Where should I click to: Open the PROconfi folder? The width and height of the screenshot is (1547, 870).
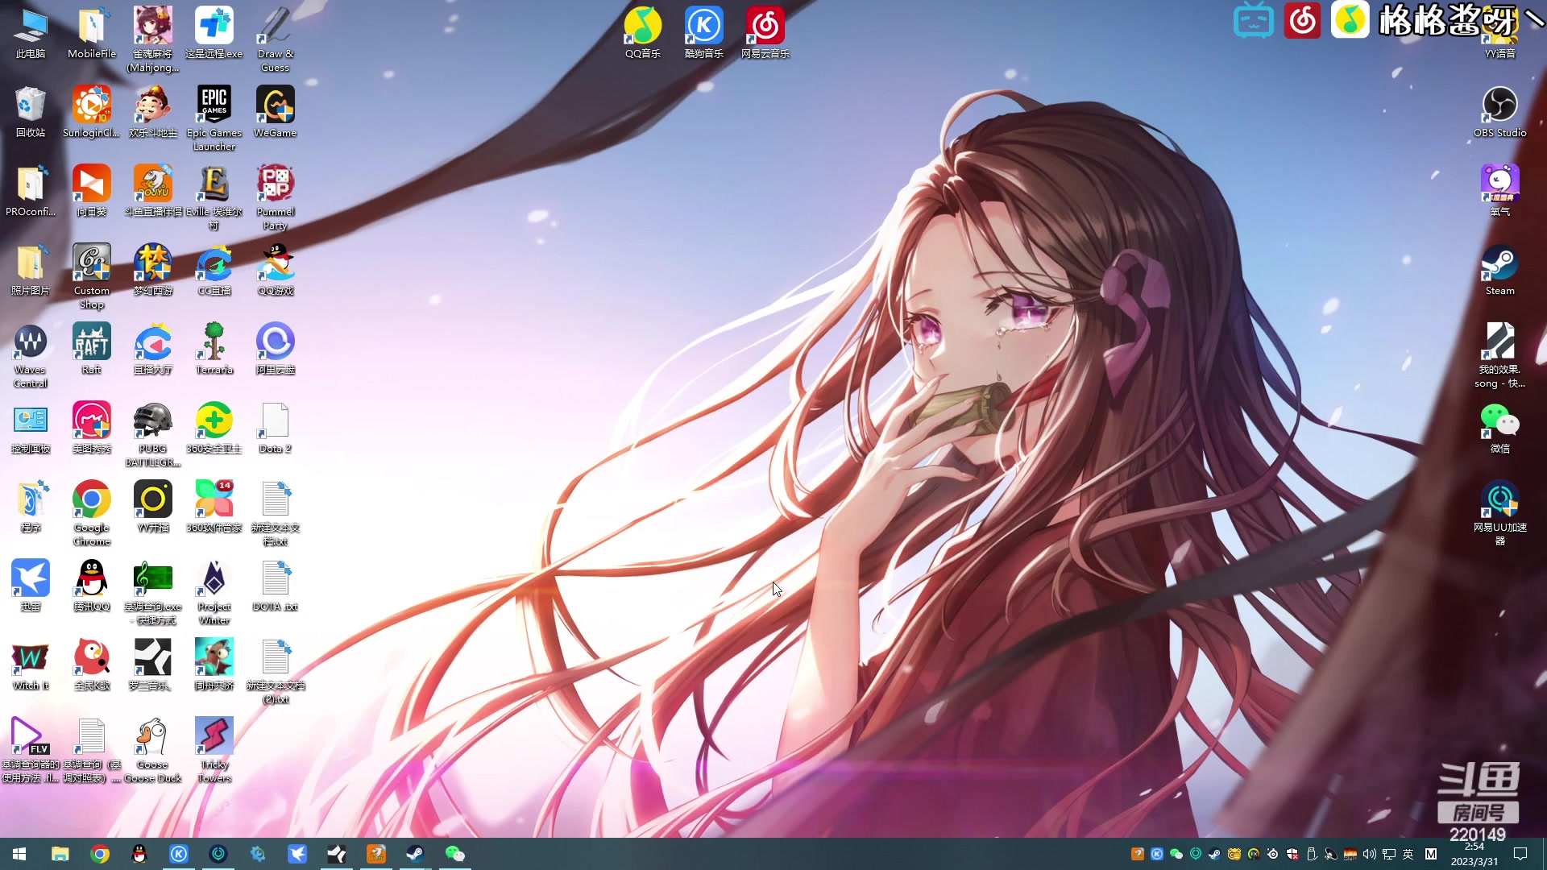(31, 190)
